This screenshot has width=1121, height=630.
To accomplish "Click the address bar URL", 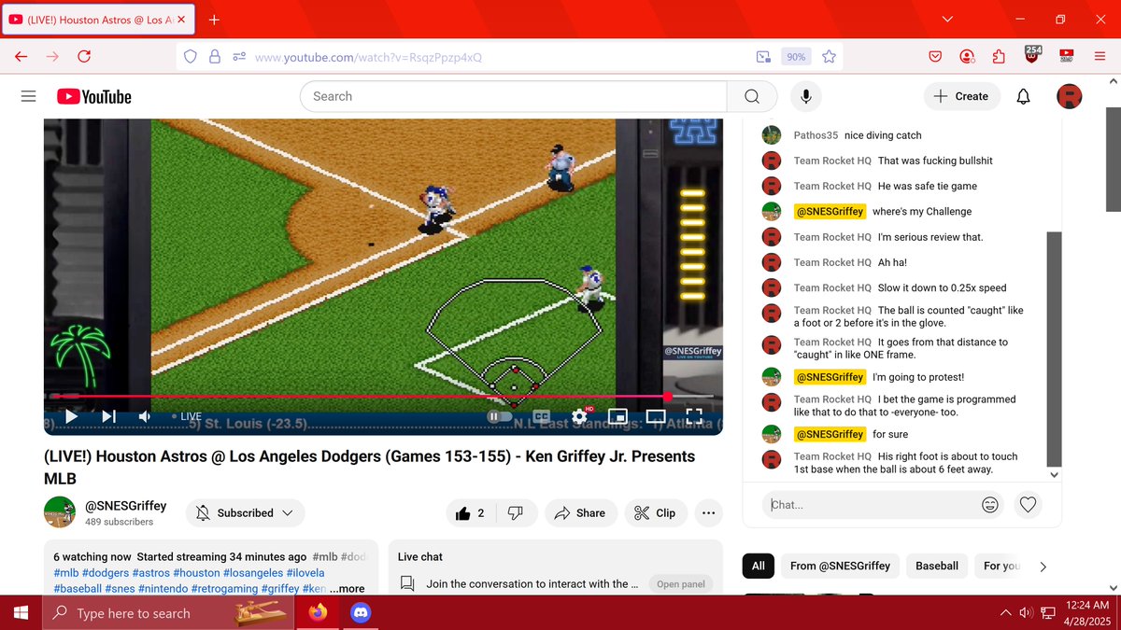I will pos(368,57).
